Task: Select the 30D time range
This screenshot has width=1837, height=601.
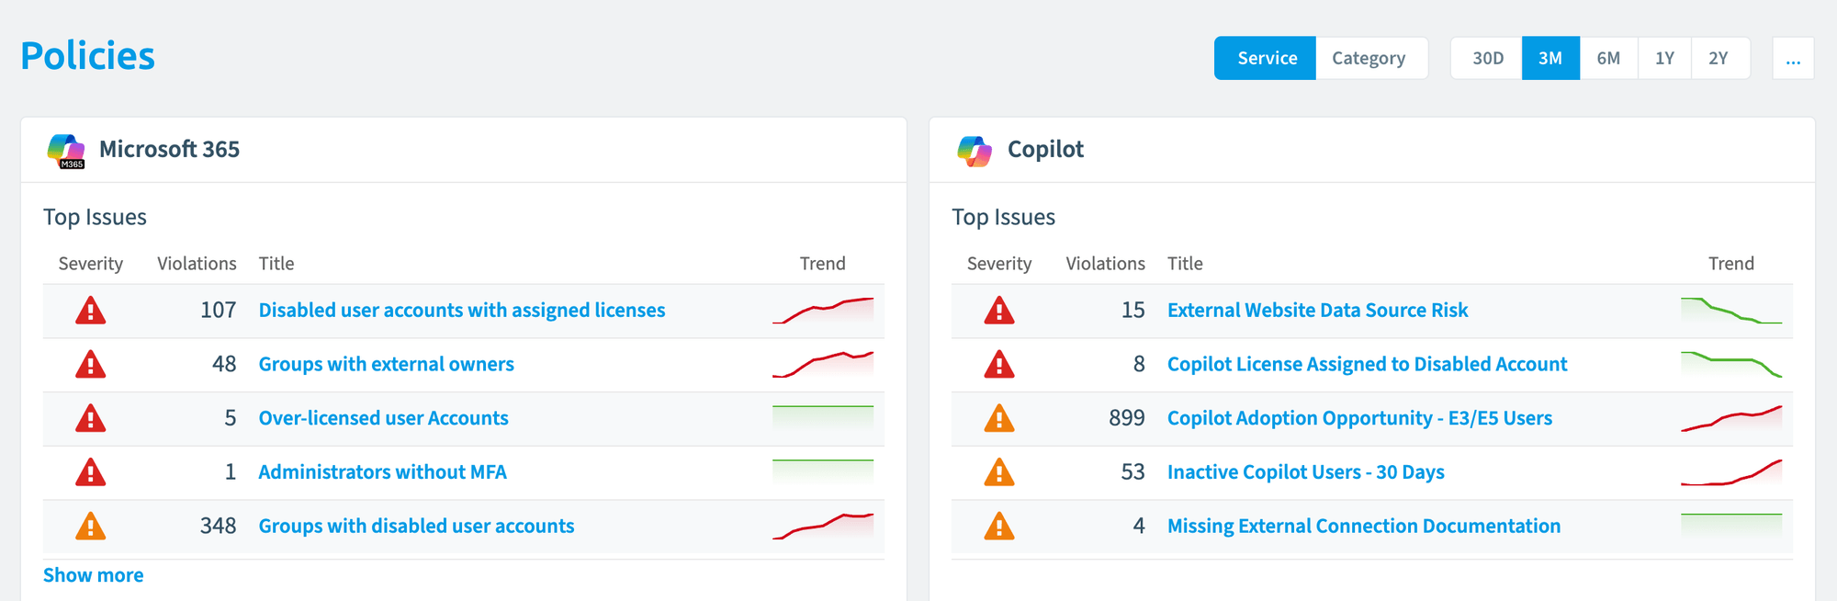Action: tap(1487, 58)
